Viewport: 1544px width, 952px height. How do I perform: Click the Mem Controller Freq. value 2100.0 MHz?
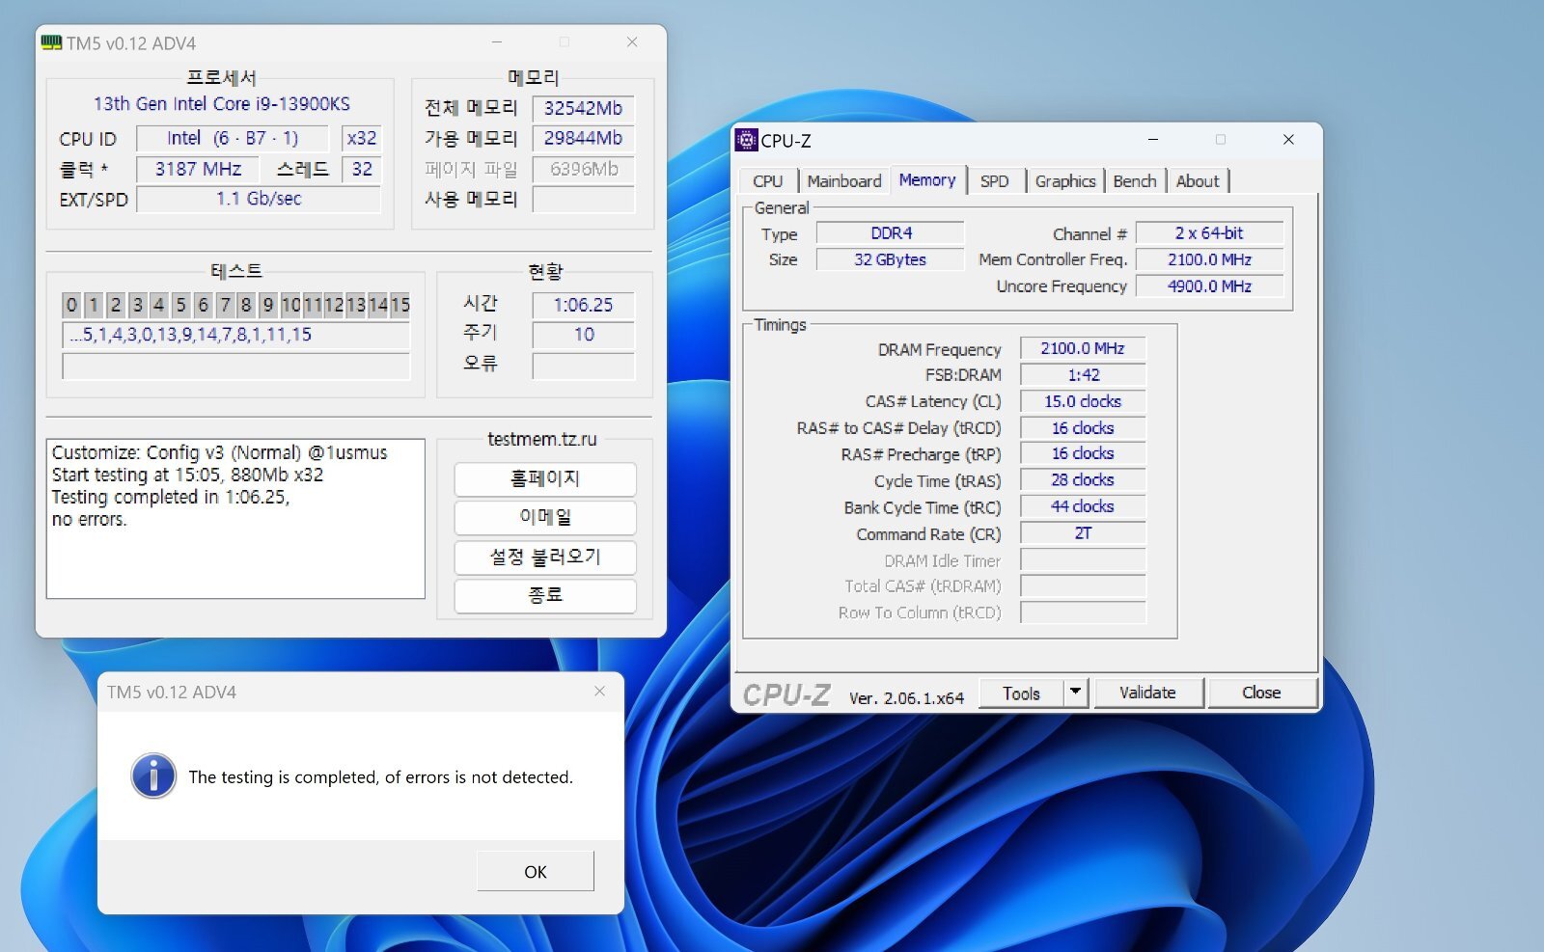click(x=1209, y=259)
